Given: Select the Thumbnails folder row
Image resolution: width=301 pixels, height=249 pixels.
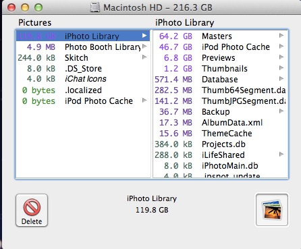Looking at the screenshot, I should [220, 68].
